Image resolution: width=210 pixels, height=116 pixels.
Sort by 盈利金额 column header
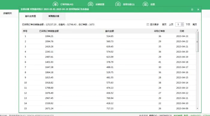[x=109, y=31]
